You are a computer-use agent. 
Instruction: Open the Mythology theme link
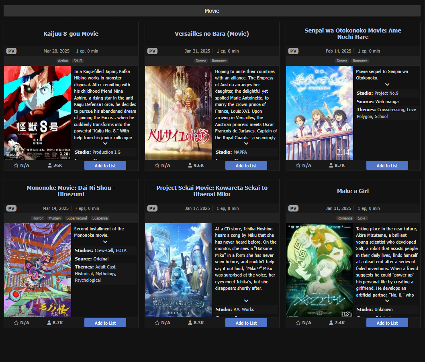click(x=105, y=274)
